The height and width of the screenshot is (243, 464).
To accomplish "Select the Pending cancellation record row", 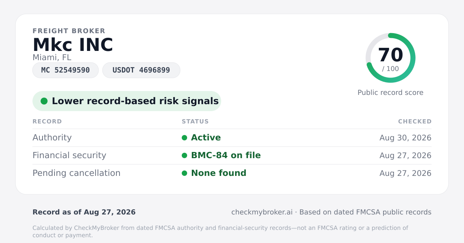I will 232,173.
